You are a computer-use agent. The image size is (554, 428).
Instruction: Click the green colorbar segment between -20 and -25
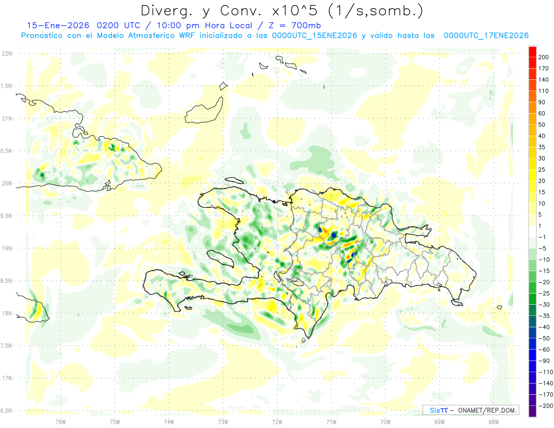(532, 288)
